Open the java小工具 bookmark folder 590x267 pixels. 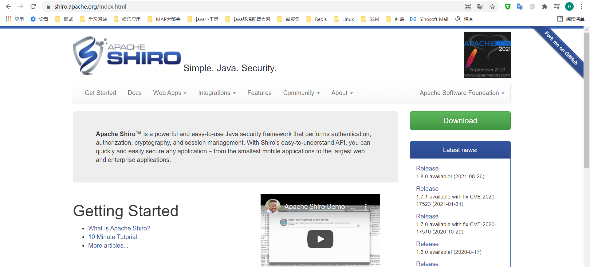(203, 19)
